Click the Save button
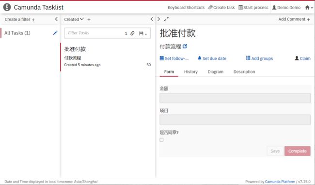The image size is (315, 185). point(275,151)
